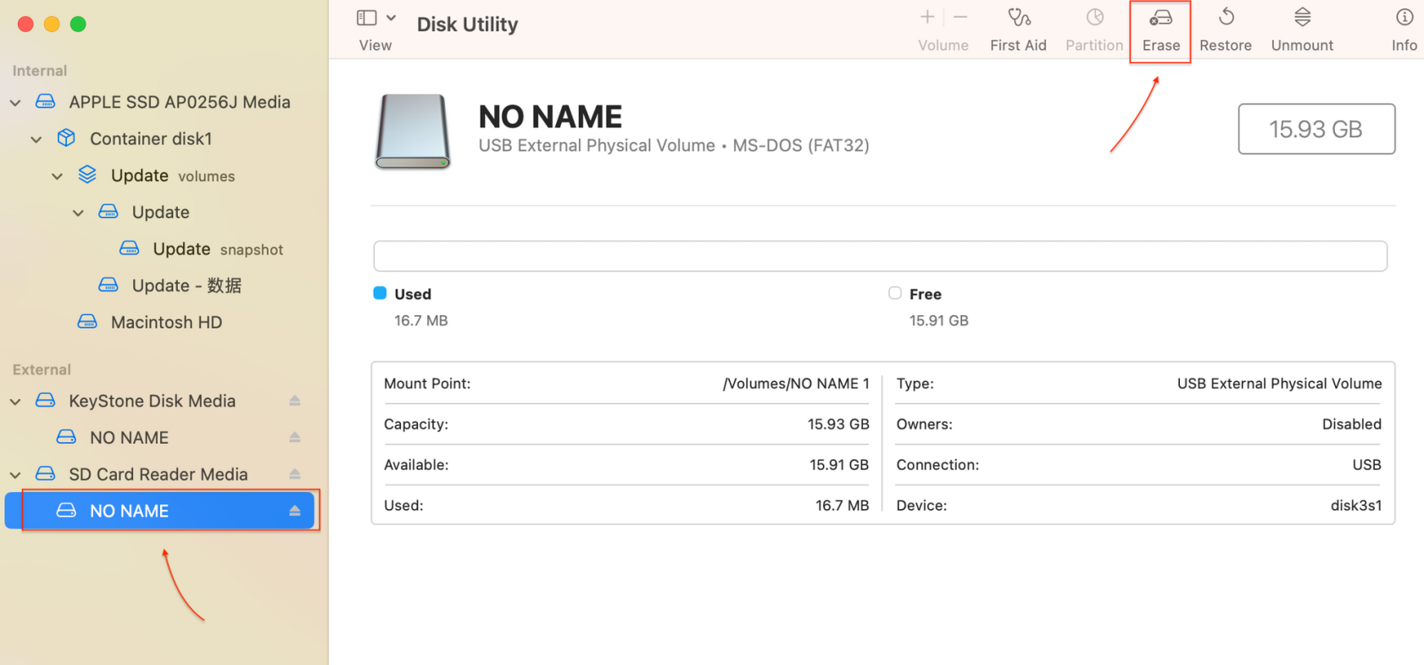Open the Info panel
The height and width of the screenshot is (665, 1424).
(x=1404, y=19)
